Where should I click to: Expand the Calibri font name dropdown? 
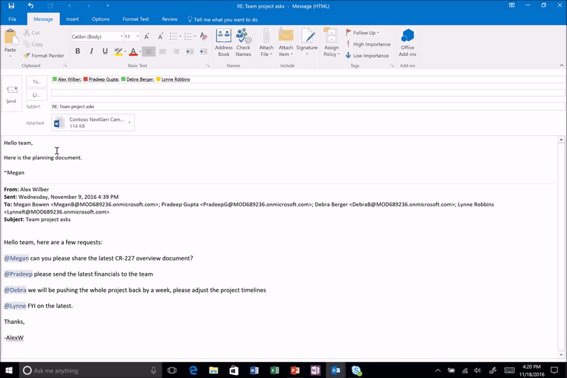121,36
